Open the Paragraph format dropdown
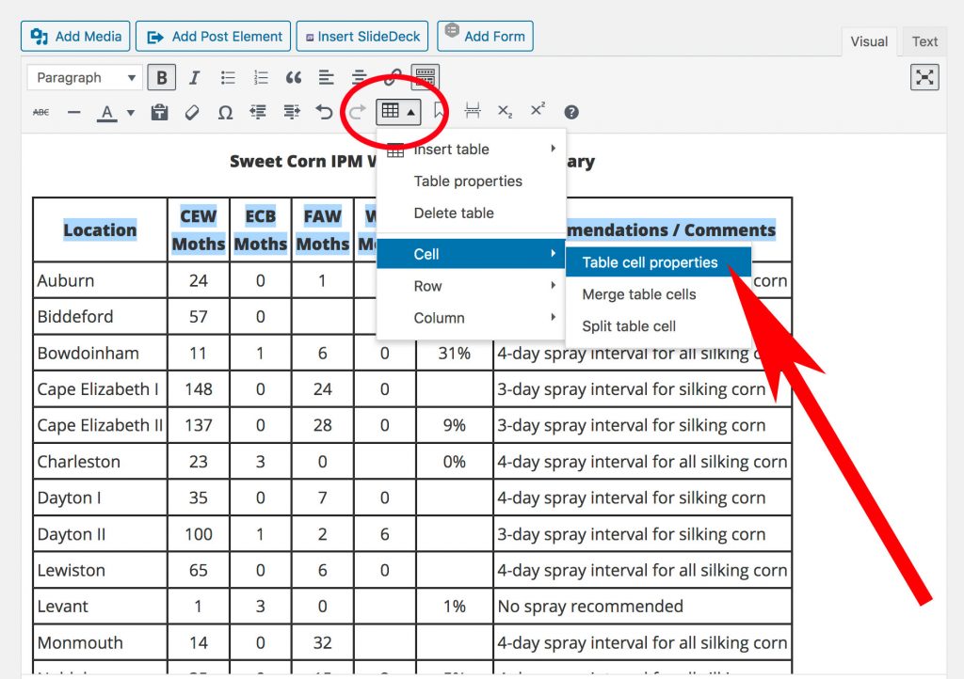The width and height of the screenshot is (964, 679). click(x=84, y=78)
